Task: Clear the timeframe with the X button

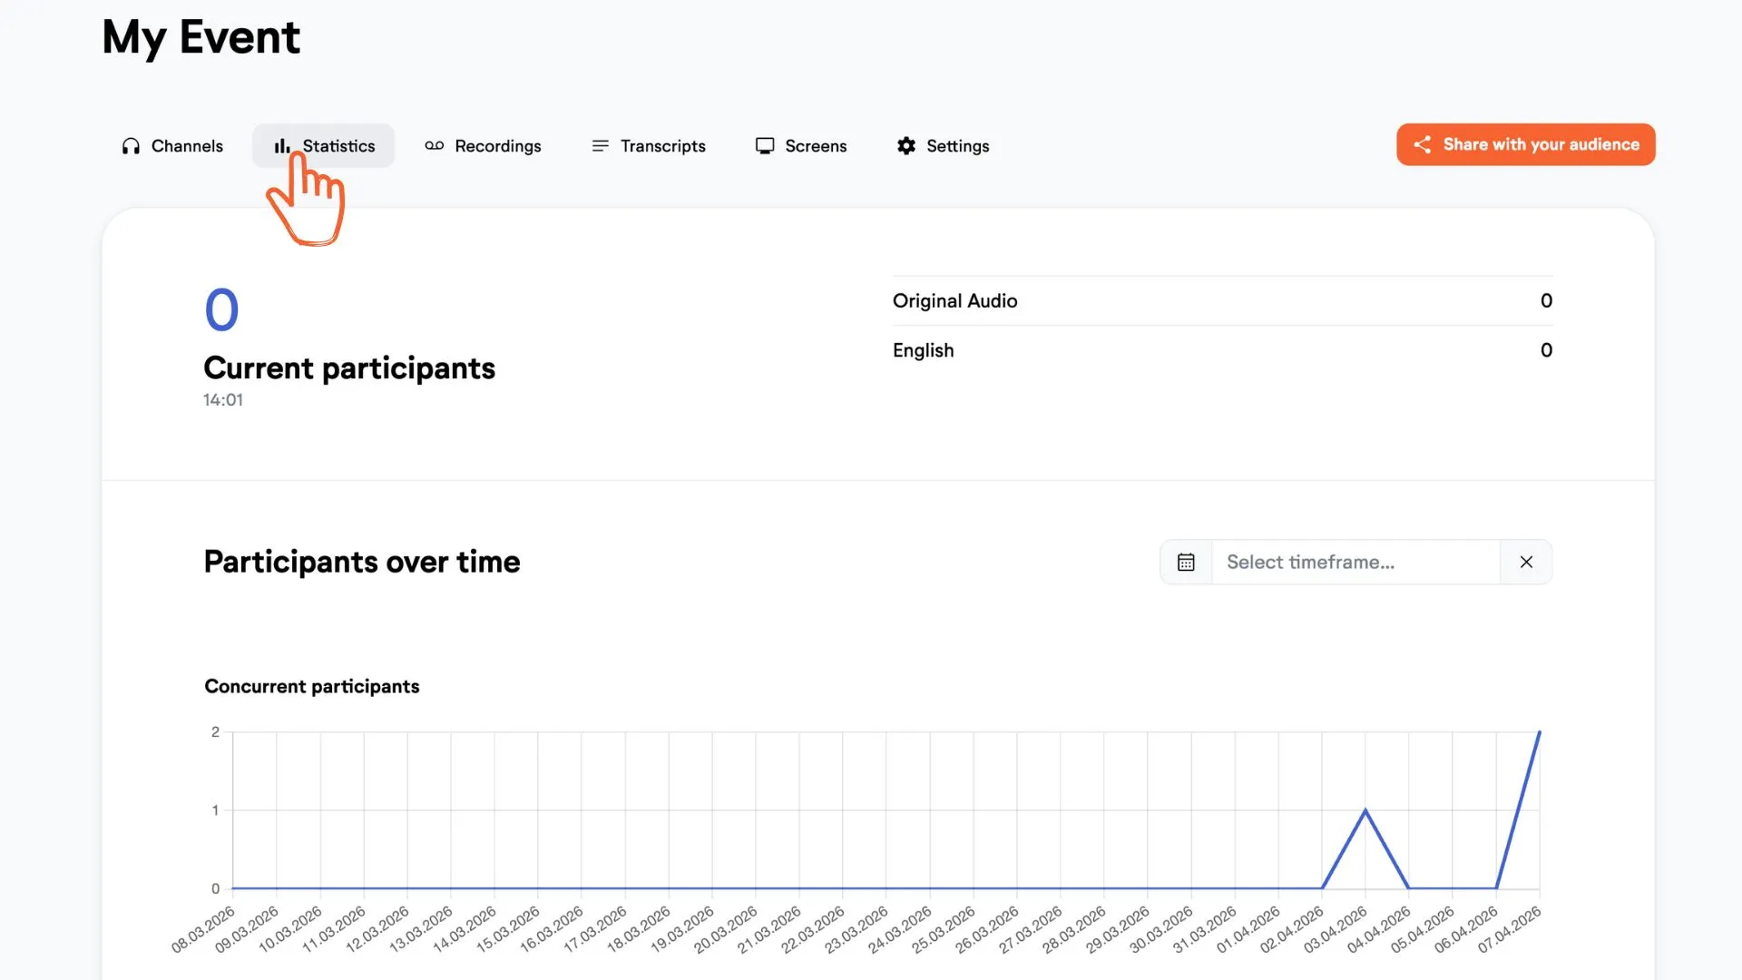Action: (x=1526, y=563)
